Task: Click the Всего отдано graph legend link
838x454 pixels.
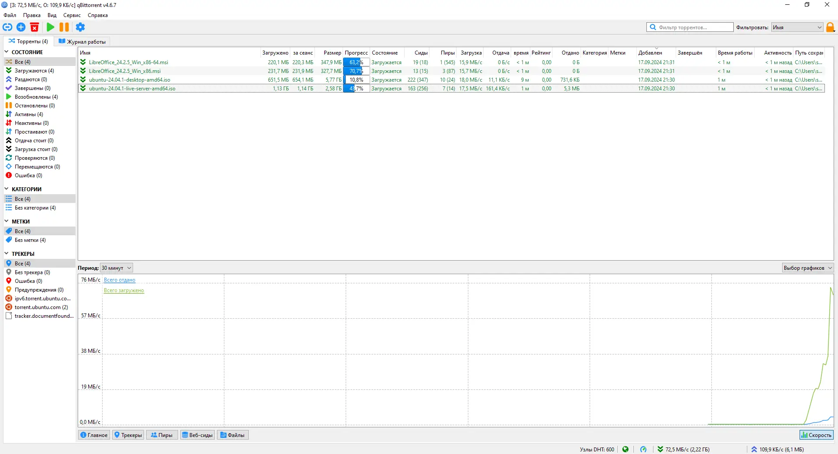Action: coord(120,280)
